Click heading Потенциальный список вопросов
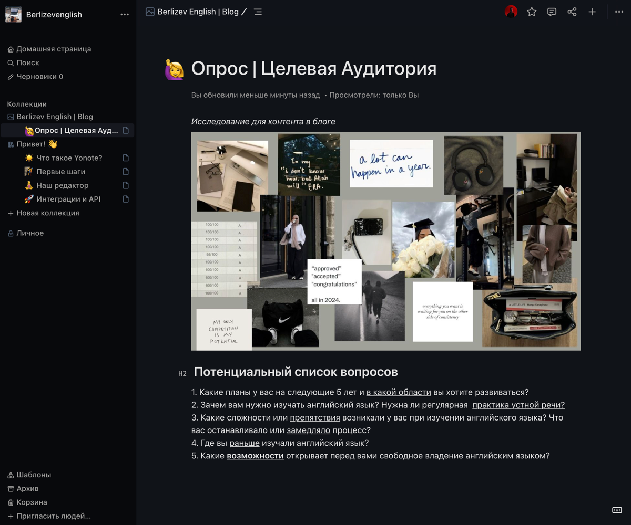This screenshot has width=631, height=525. (x=296, y=372)
